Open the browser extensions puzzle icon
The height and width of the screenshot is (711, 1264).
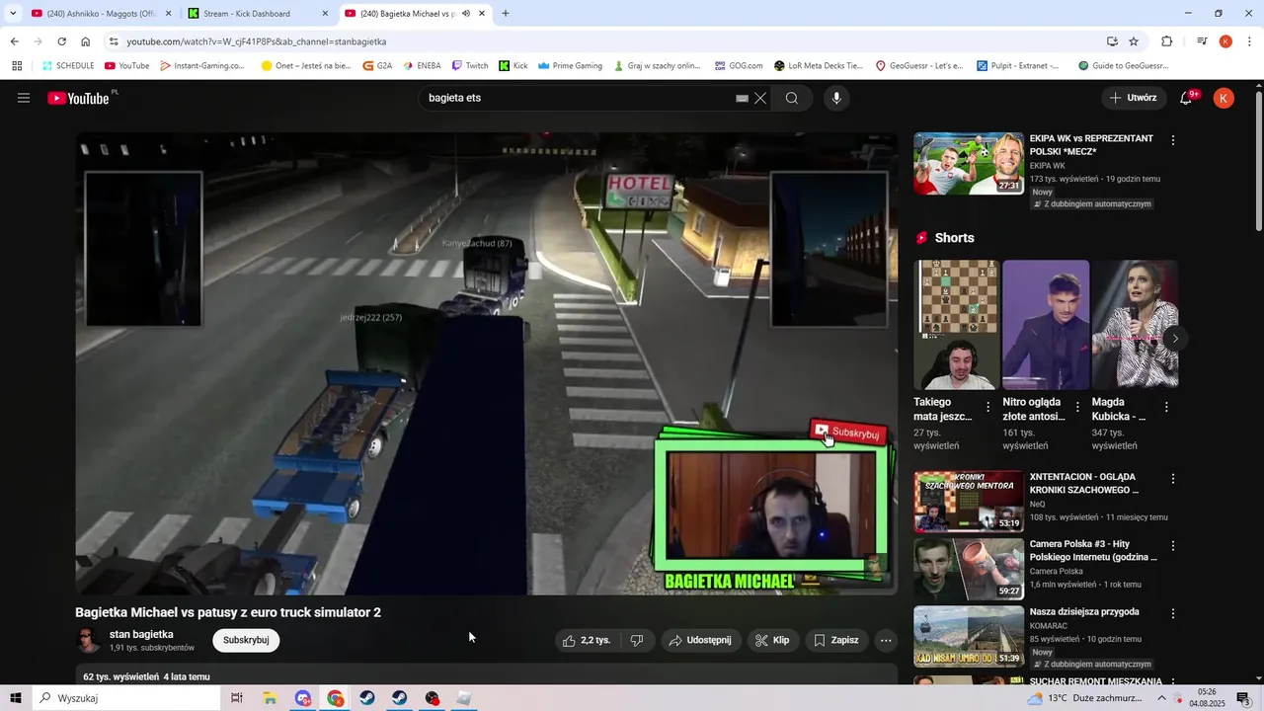(1167, 41)
